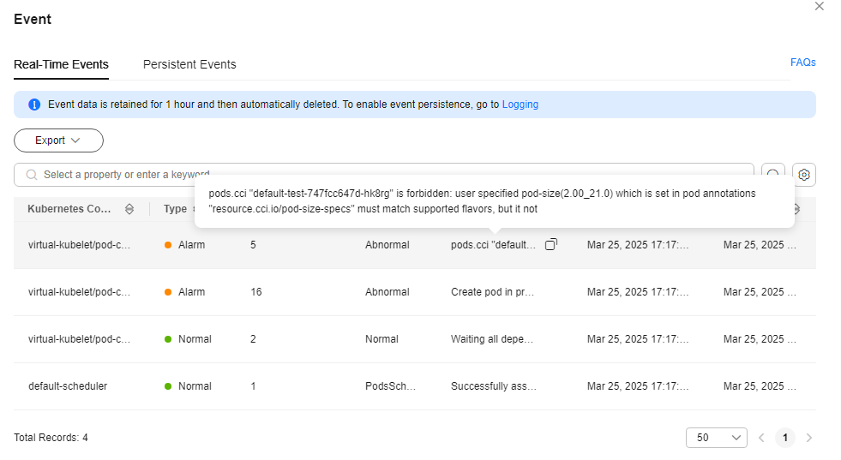Click the info icon in the retention notice
The height and width of the screenshot is (460, 841).
(x=34, y=105)
